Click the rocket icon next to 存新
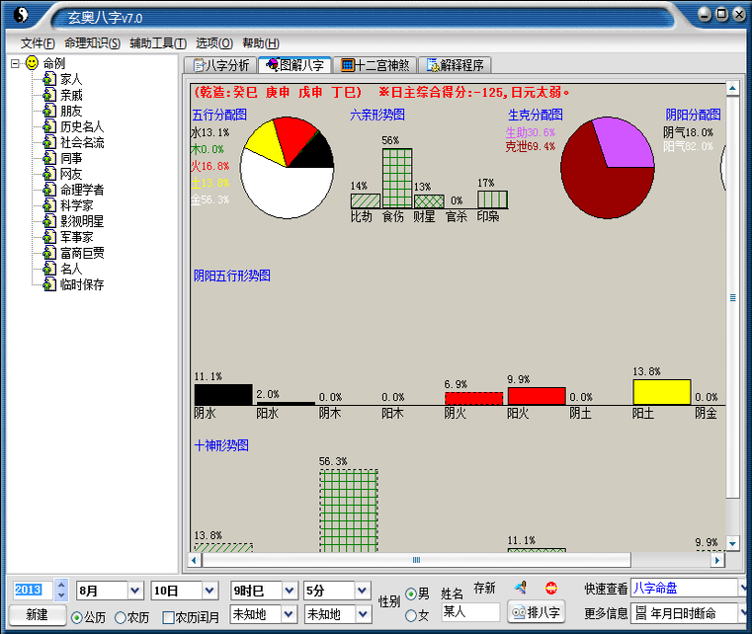The image size is (752, 634). (520, 589)
